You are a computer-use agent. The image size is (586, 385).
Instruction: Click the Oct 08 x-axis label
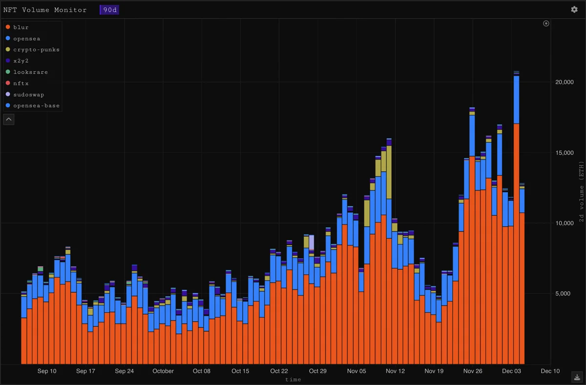(x=202, y=371)
